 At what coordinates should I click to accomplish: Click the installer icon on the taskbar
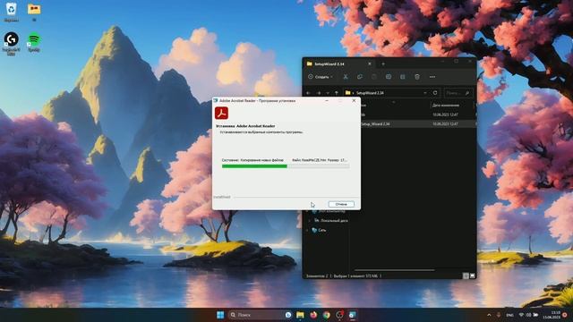click(353, 315)
